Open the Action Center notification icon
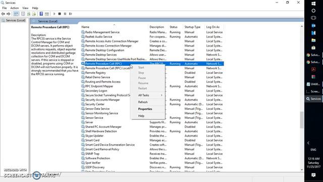 tap(313, 175)
